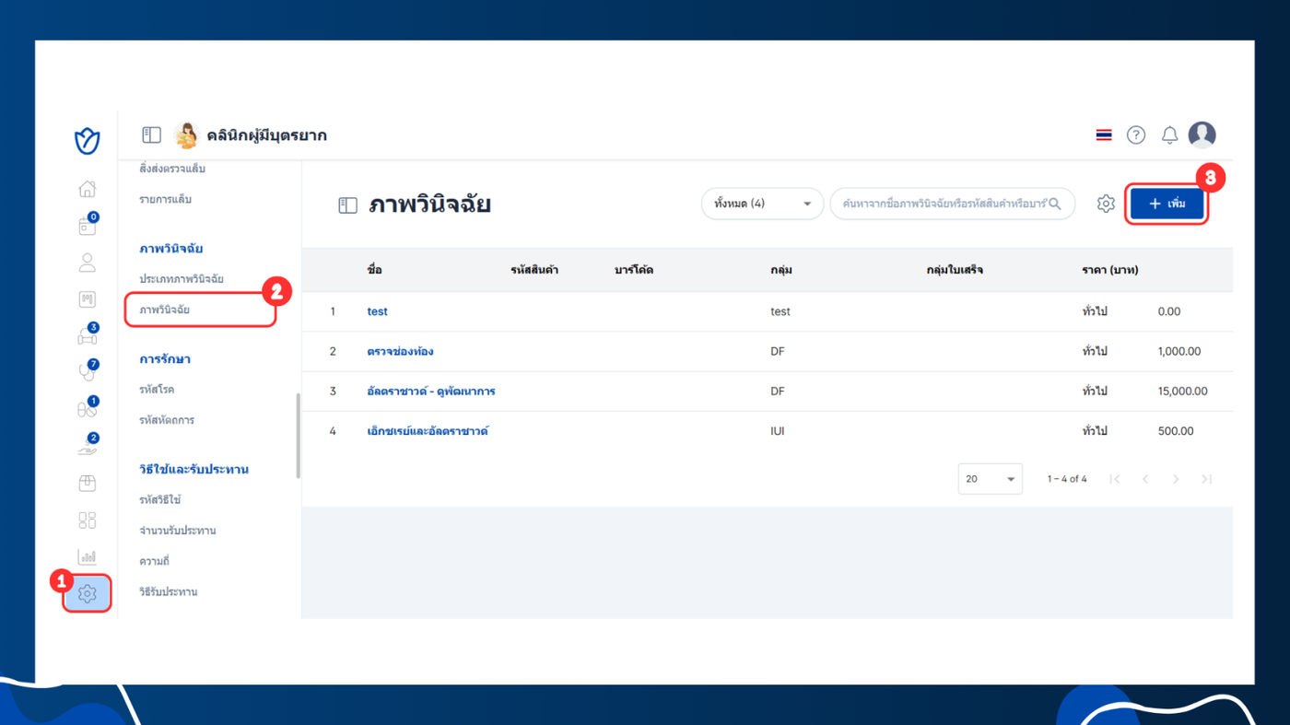This screenshot has width=1290, height=725.
Task: Go to the previous page of results
Action: coord(1145,479)
